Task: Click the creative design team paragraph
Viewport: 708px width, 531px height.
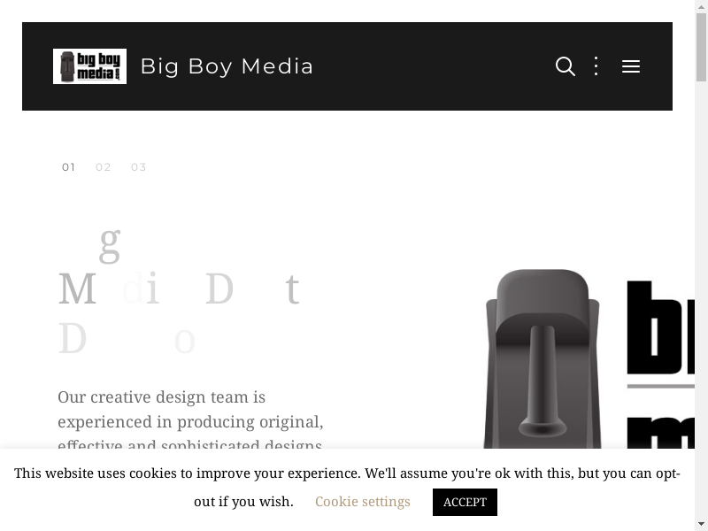Action: (190, 420)
